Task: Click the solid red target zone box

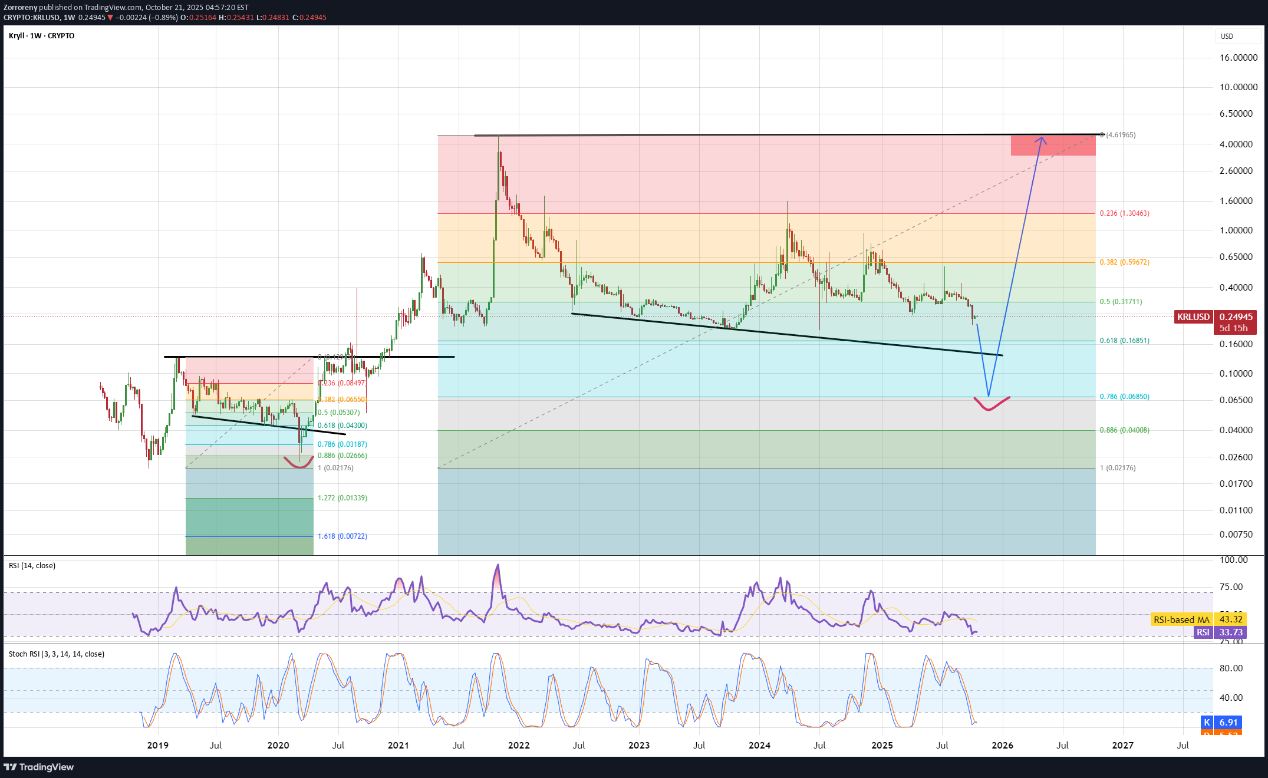Action: [x=1053, y=146]
